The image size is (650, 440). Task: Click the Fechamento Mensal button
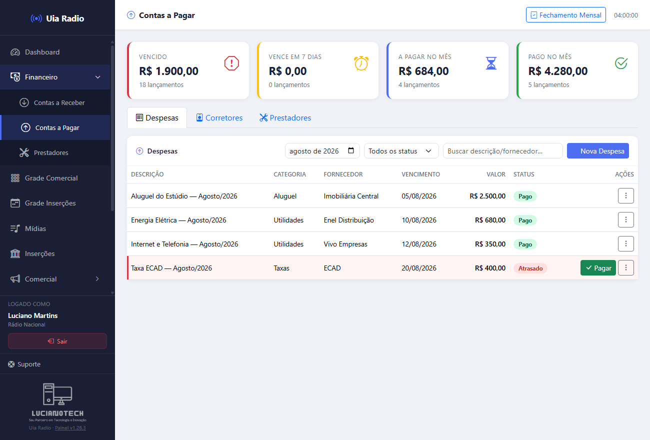click(566, 15)
